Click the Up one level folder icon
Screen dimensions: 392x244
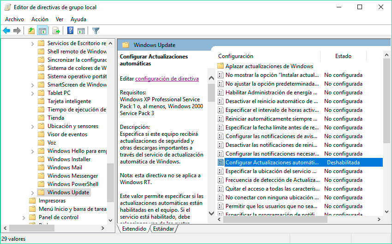31,31
